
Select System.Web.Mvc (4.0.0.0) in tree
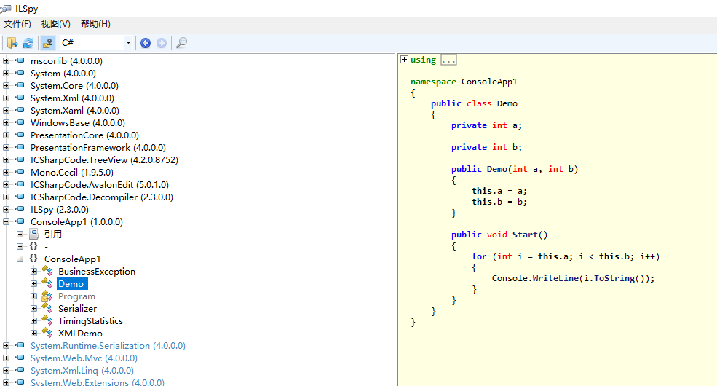click(84, 358)
